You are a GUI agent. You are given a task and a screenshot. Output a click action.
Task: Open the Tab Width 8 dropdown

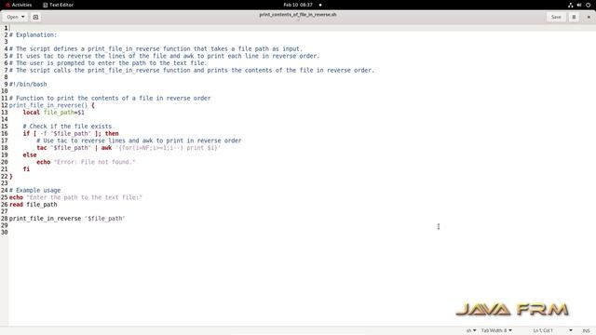pos(496,330)
